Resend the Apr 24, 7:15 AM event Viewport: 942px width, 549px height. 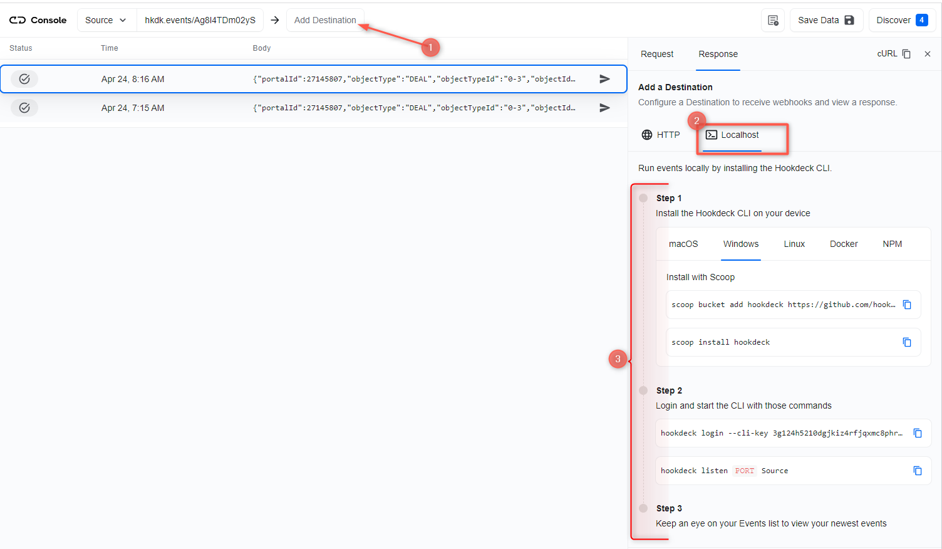point(604,107)
